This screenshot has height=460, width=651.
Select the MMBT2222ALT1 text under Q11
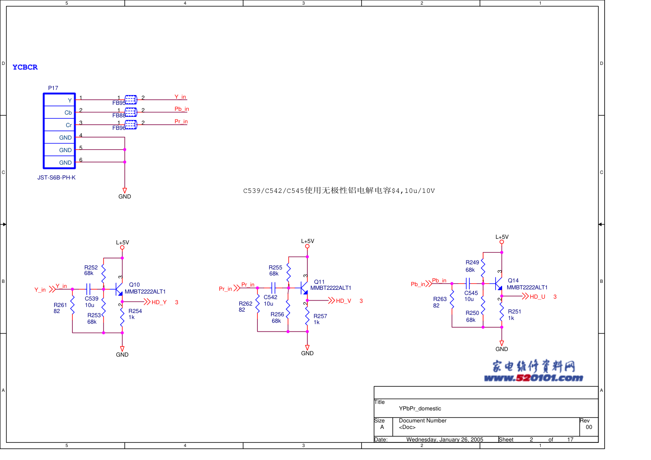tap(331, 288)
